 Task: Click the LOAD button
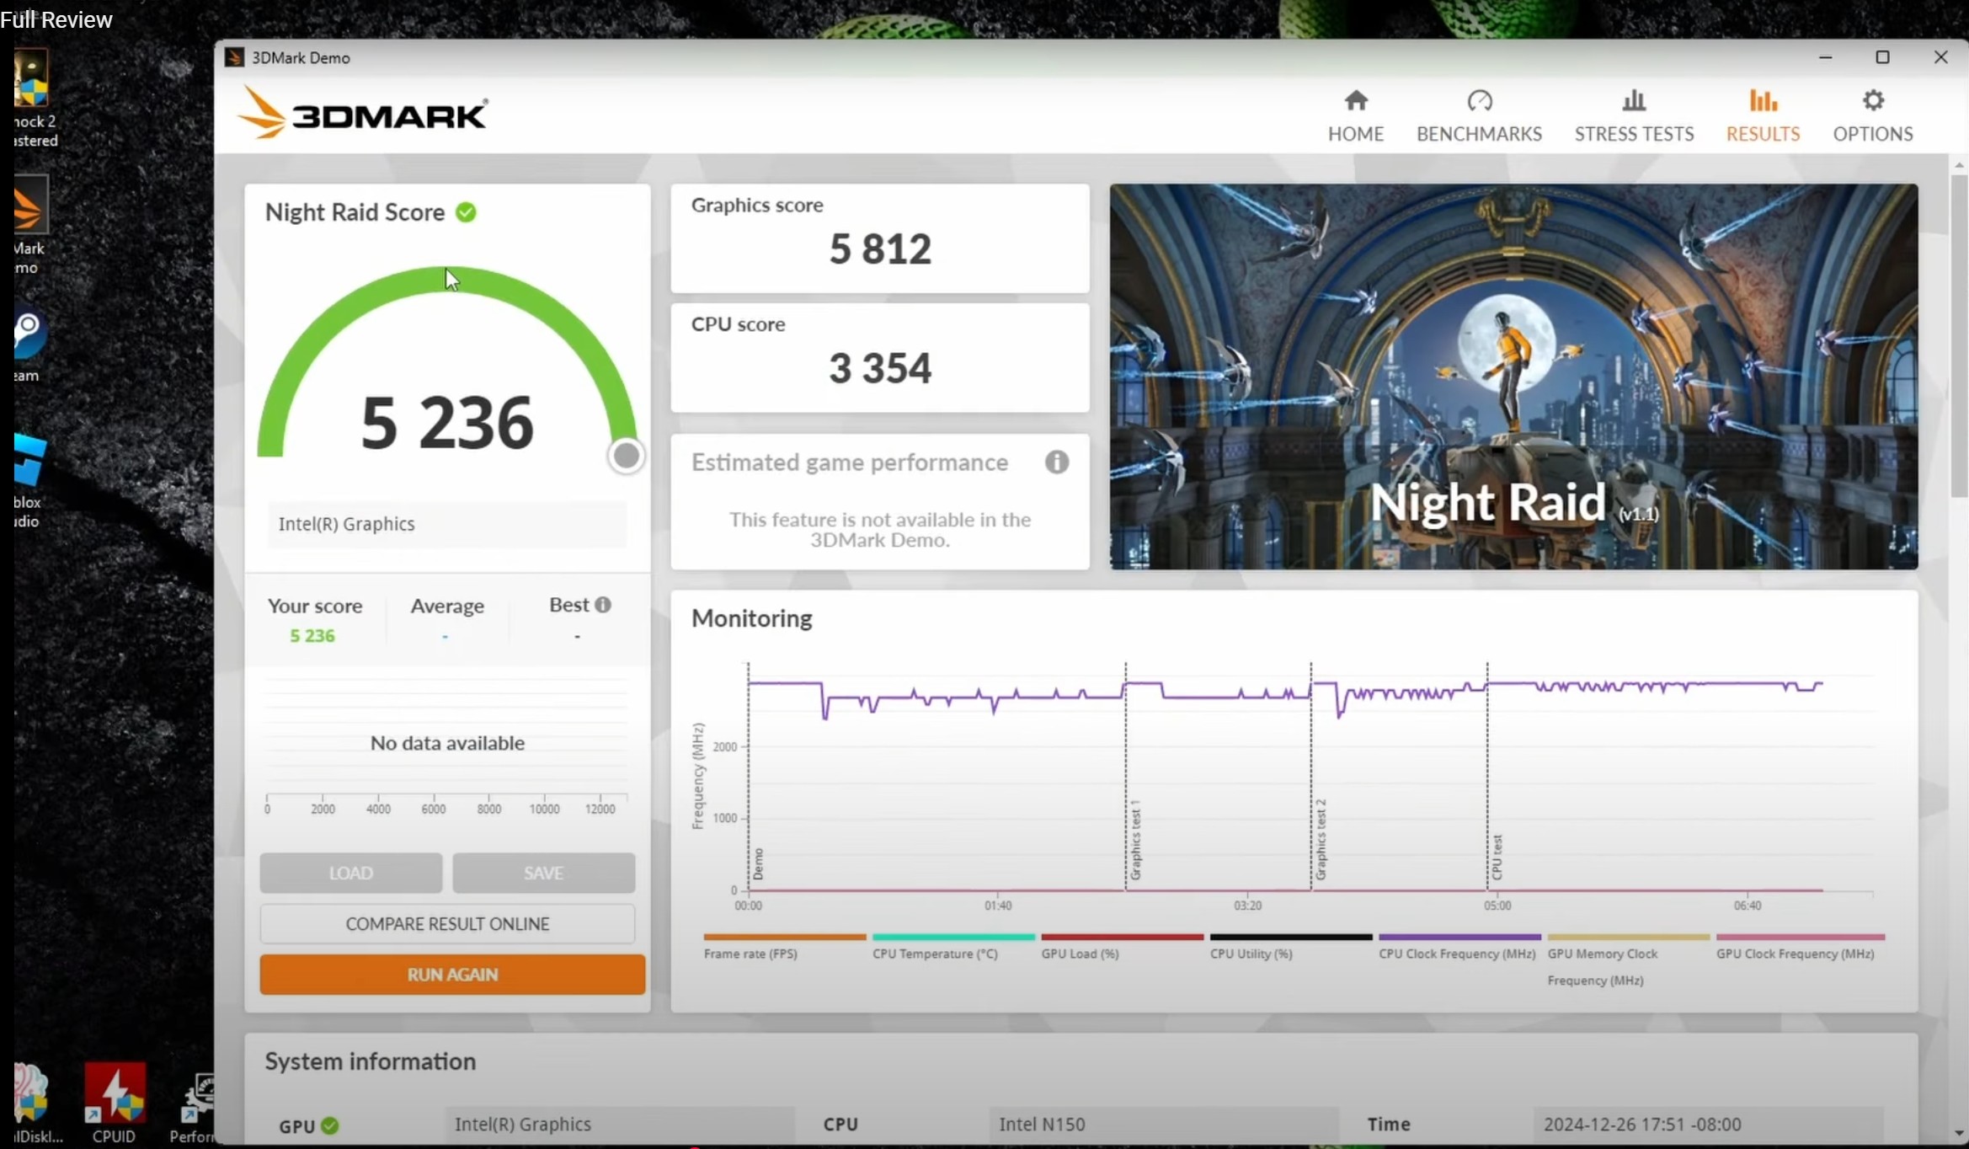point(350,873)
